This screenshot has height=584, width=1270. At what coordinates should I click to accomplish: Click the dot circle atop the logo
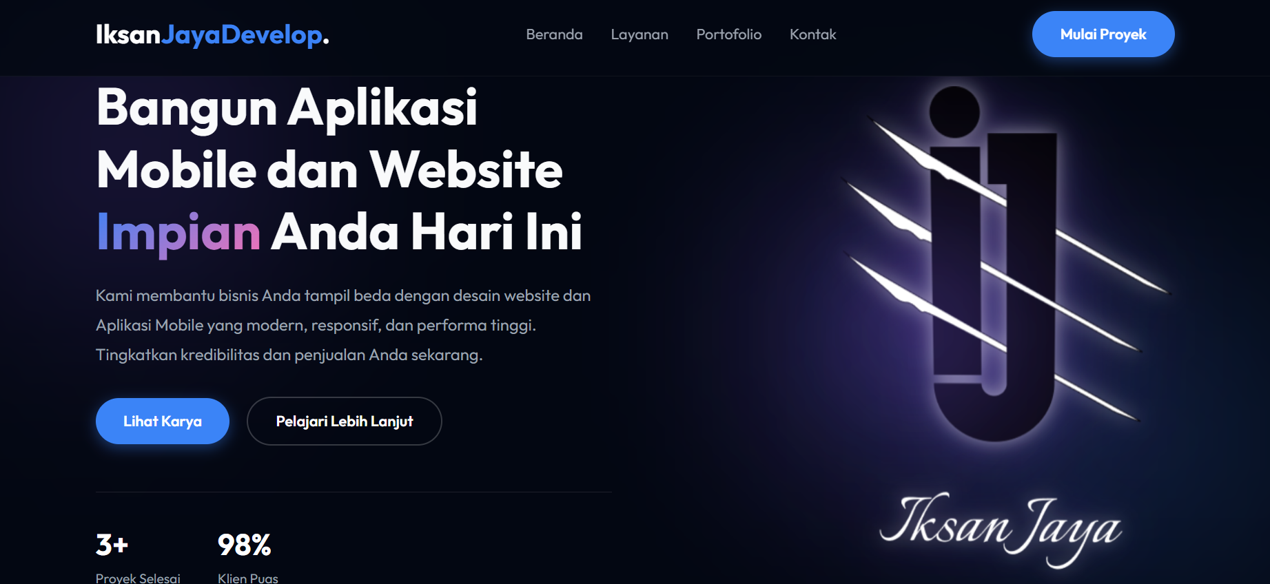point(954,112)
